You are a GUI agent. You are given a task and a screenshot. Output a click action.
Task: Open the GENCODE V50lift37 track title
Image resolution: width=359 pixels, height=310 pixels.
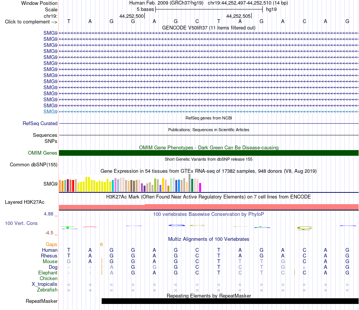click(x=209, y=28)
